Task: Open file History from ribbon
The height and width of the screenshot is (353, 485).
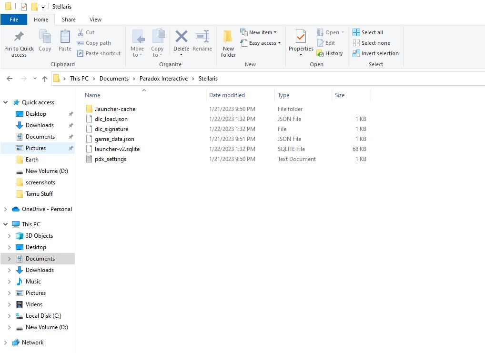Action: [x=330, y=53]
